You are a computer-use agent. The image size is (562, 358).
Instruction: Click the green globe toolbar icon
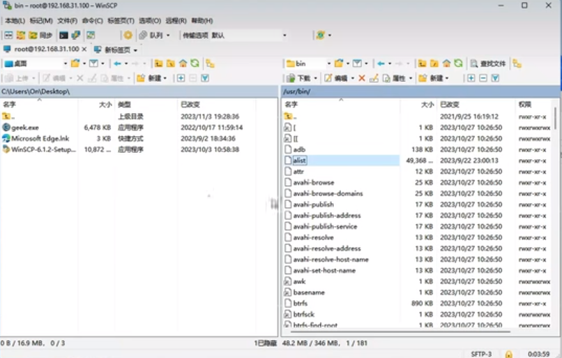[321, 35]
